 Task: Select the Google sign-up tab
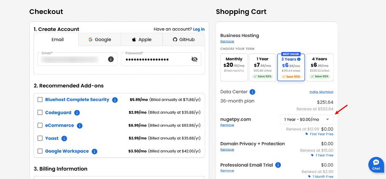(100, 40)
